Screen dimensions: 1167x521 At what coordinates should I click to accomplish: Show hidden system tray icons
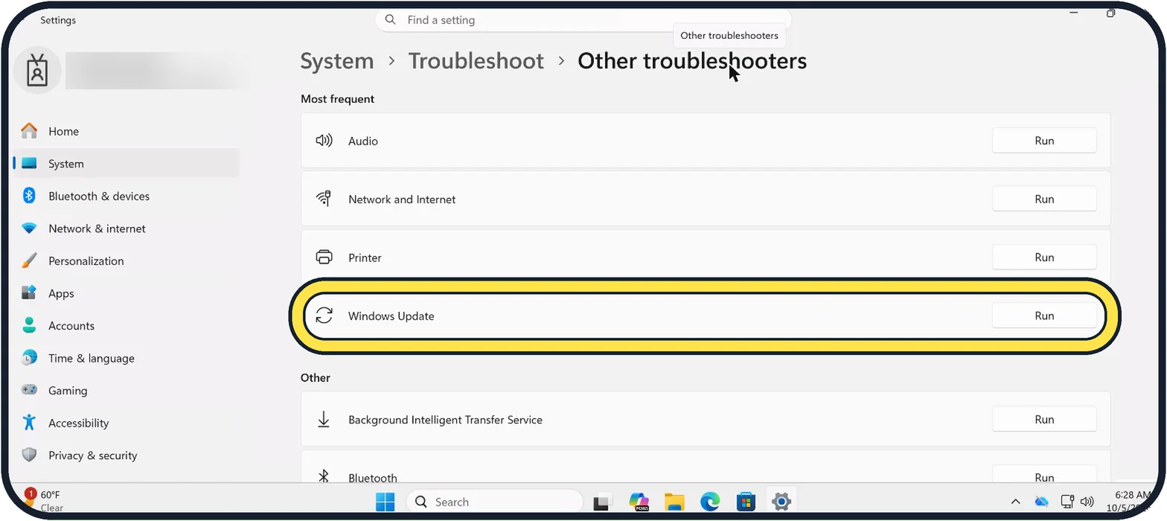1016,502
